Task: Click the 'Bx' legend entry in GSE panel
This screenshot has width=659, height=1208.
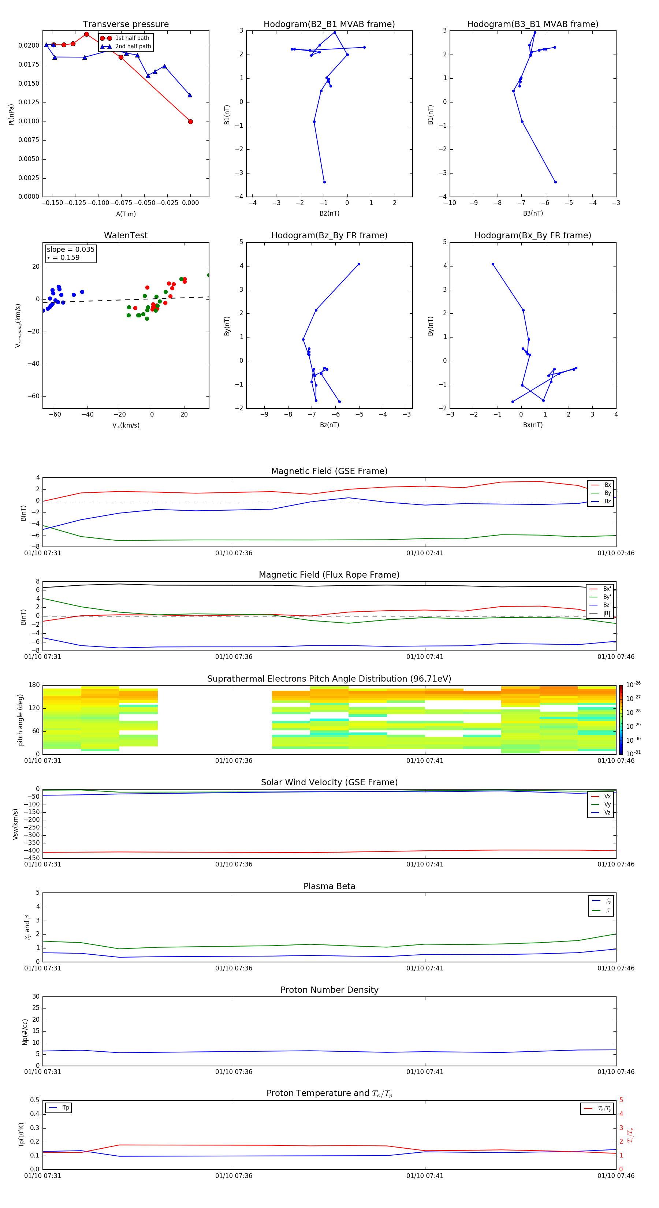Action: coord(601,485)
